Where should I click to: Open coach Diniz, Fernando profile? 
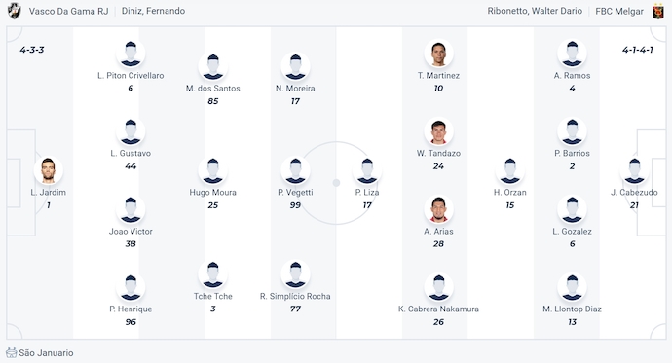[154, 11]
